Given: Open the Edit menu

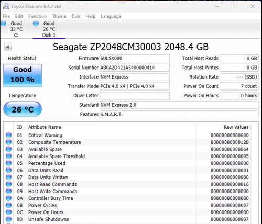Looking at the screenshot, I should coord(19,16).
